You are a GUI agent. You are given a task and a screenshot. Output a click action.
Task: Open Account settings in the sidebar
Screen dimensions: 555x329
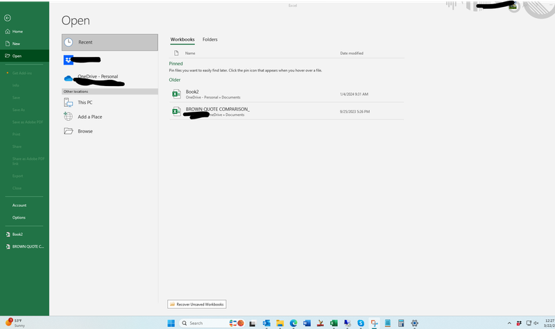click(x=19, y=205)
